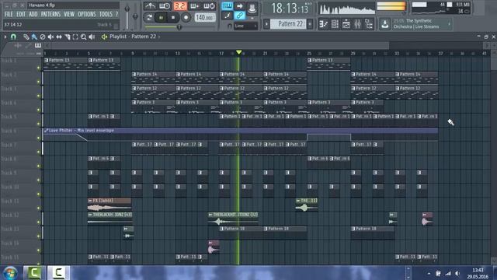Viewport: 497px width, 280px height.
Task: Select the Love Philter automation clip
Action: [x=241, y=135]
